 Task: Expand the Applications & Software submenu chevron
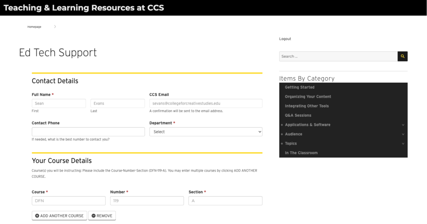point(403,125)
